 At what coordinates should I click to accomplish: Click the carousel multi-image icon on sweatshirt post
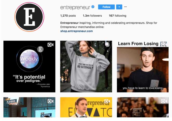[107, 44]
